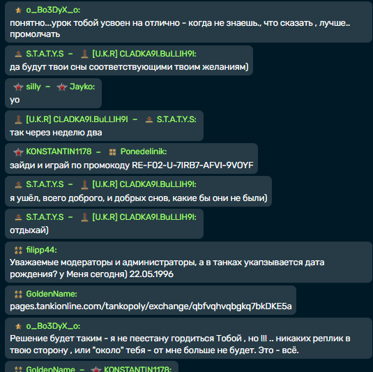
Task: Click the "yo" message text
Action: [15, 100]
